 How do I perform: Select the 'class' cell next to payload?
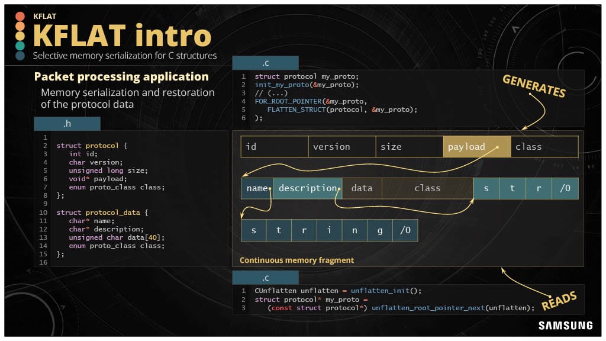(x=544, y=147)
